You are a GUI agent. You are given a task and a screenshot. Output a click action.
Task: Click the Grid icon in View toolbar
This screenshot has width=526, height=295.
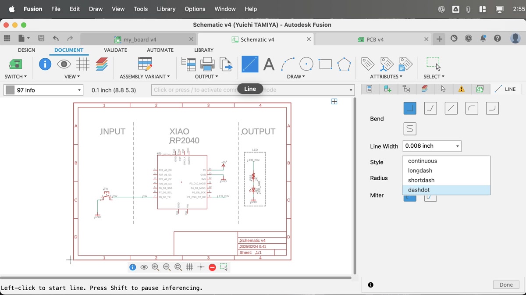pyautogui.click(x=83, y=64)
